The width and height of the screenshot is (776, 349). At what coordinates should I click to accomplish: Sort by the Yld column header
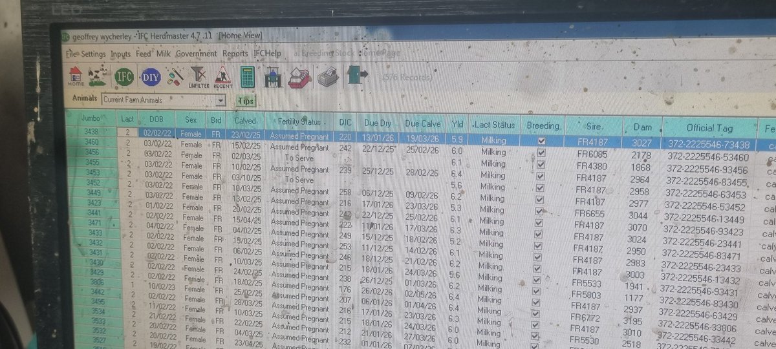[x=458, y=123]
